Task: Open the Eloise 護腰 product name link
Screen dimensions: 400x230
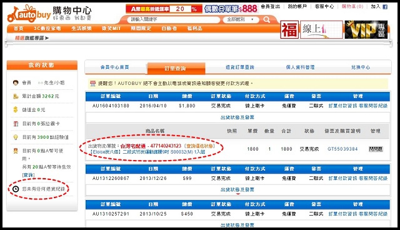Action: point(147,152)
